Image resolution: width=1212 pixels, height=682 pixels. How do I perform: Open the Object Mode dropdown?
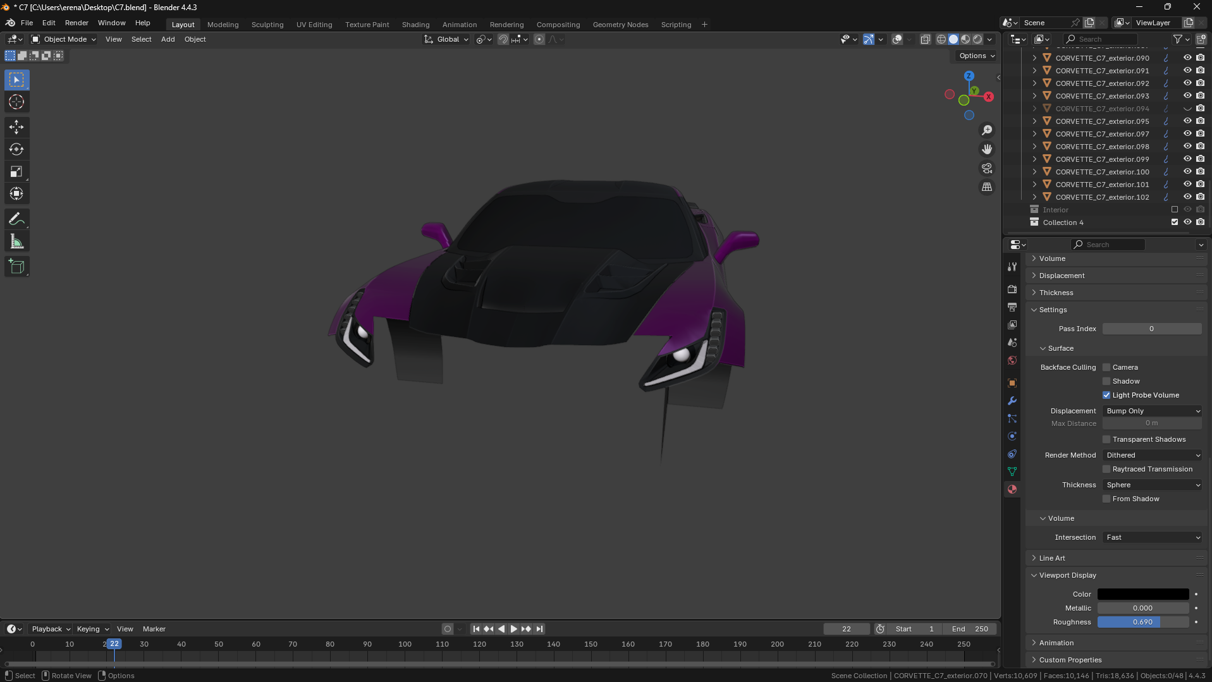pos(64,39)
